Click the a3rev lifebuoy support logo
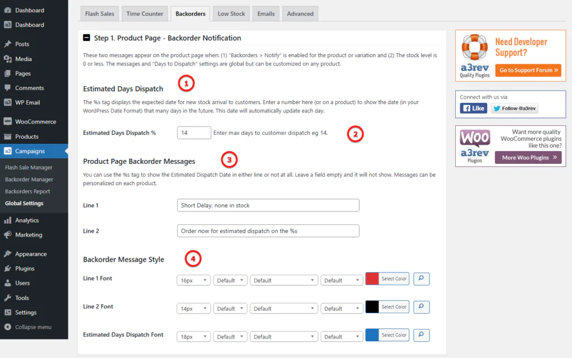 475,56
